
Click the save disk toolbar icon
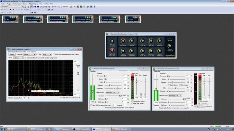pyautogui.click(x=91, y=7)
